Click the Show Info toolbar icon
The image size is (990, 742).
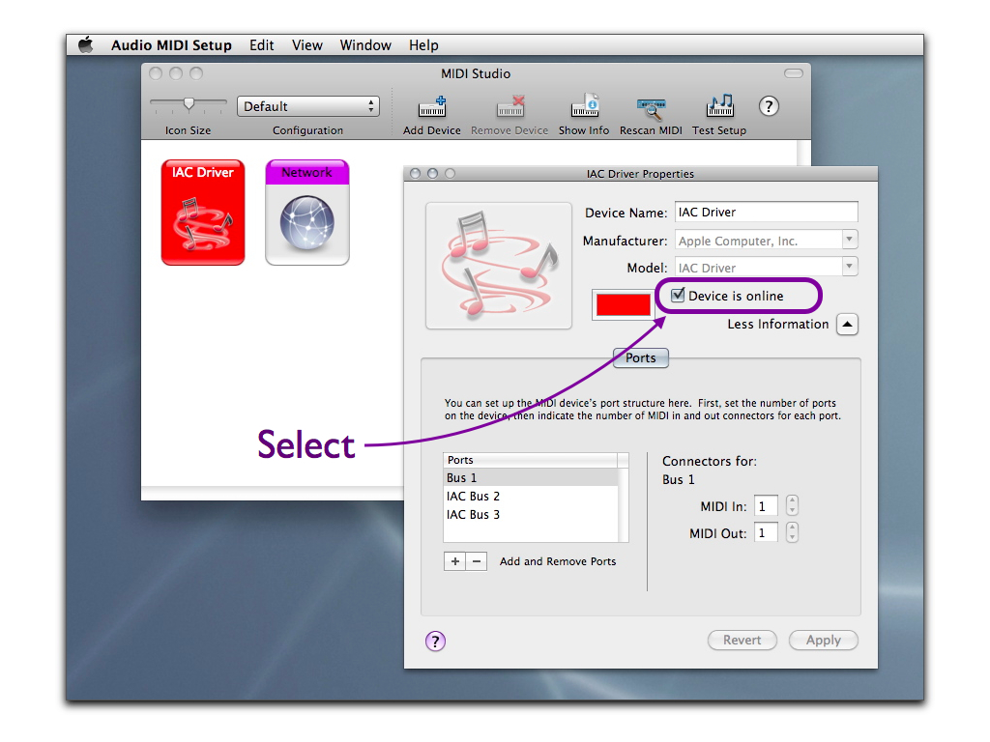pyautogui.click(x=584, y=106)
